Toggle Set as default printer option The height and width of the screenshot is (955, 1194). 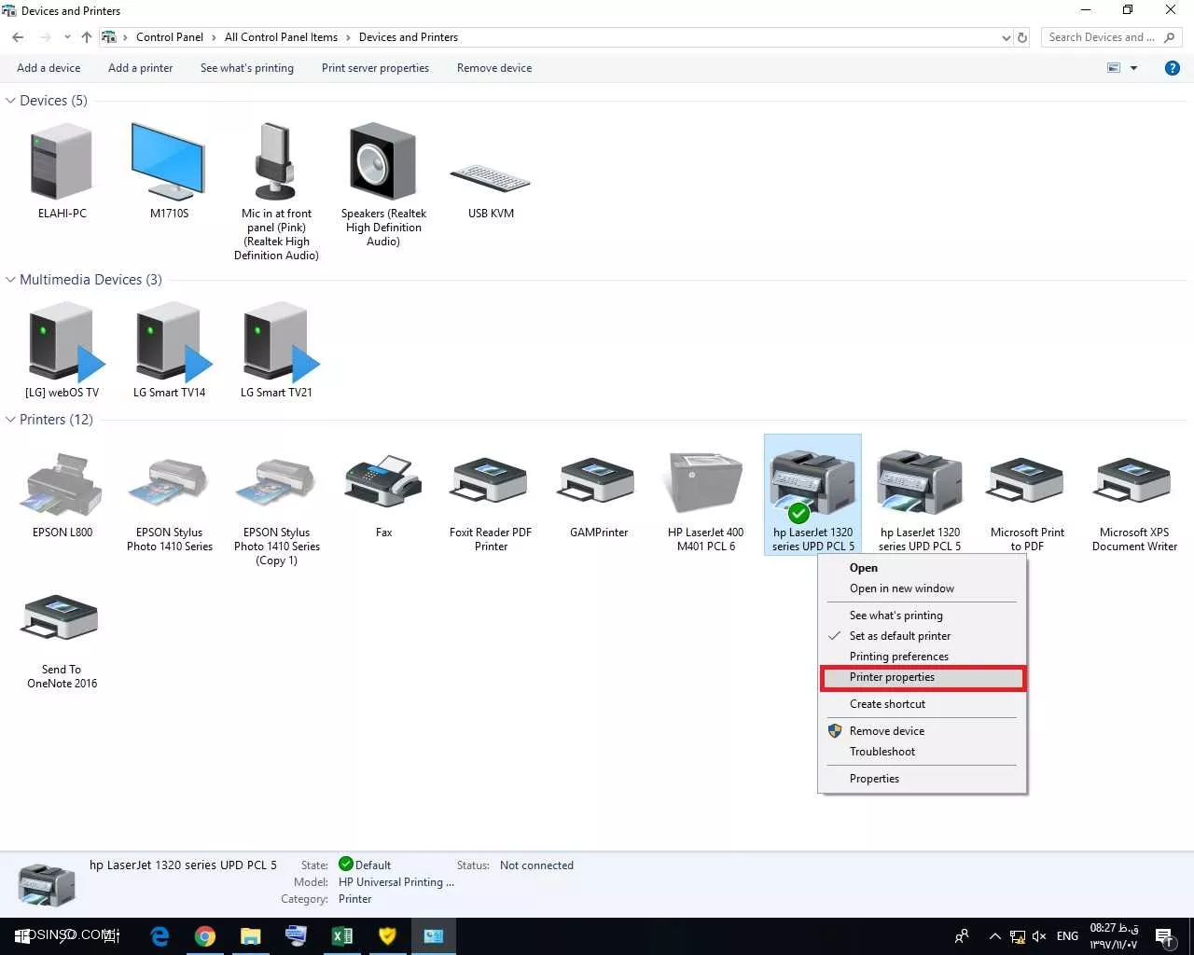pos(899,636)
